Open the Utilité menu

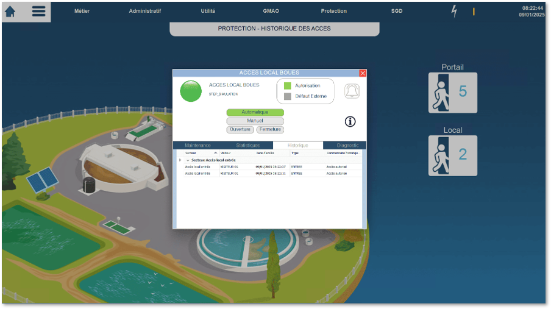tap(208, 11)
